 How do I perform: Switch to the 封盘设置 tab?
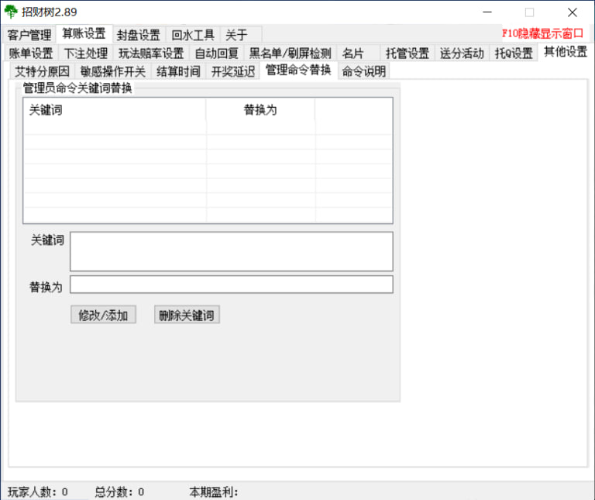point(139,35)
